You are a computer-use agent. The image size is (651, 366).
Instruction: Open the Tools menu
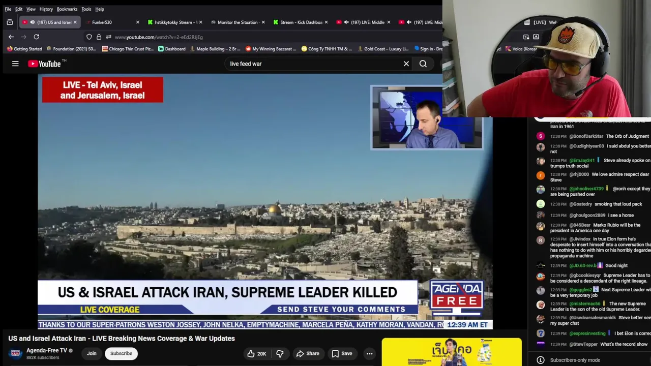[x=86, y=9]
